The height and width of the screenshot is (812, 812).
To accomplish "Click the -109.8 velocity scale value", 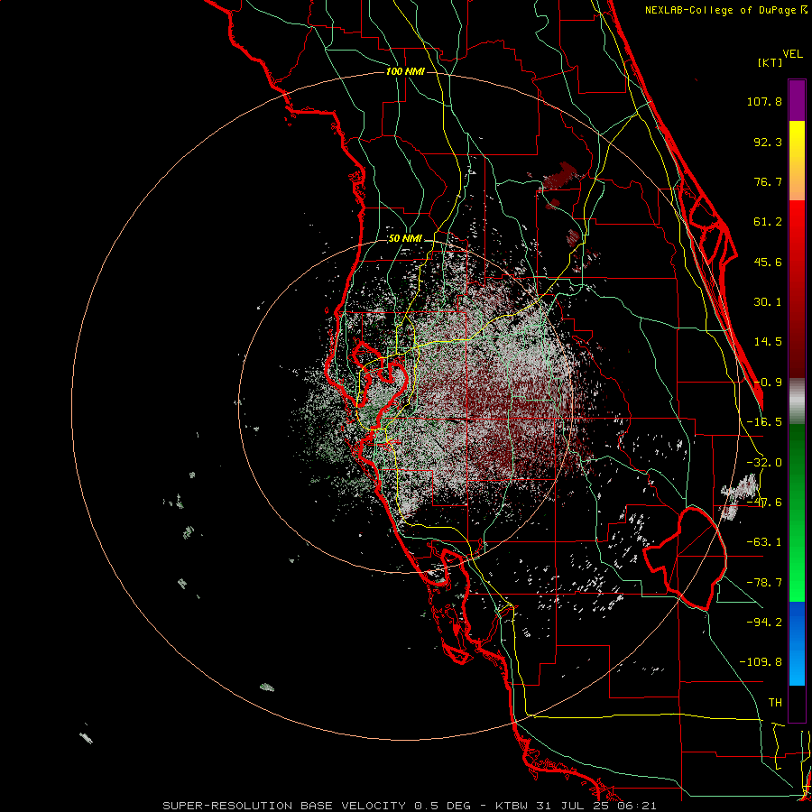I will coord(761,662).
